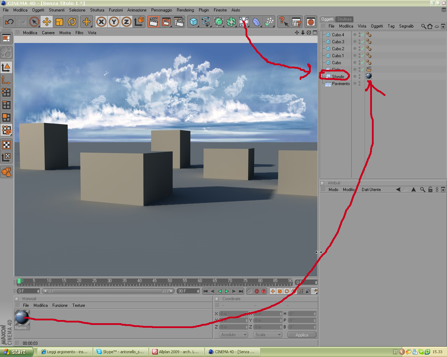Open the Skype taskbar button
The image size is (447, 357).
click(120, 352)
